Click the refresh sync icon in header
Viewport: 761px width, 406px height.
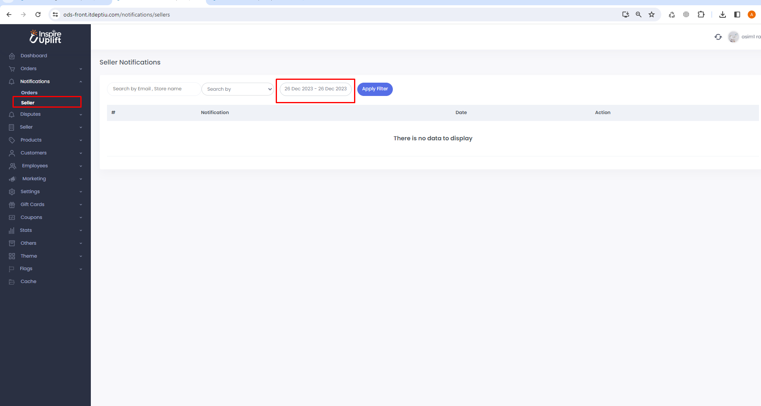[718, 37]
